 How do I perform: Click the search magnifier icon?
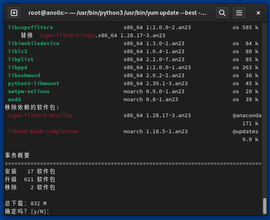pyautogui.click(x=222, y=13)
